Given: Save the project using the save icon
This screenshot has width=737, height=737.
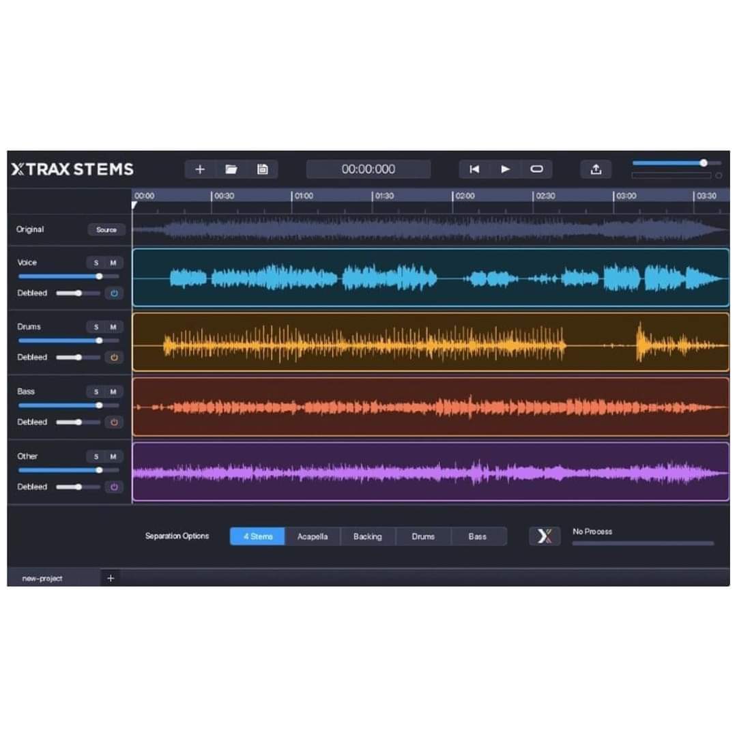Looking at the screenshot, I should (x=262, y=169).
